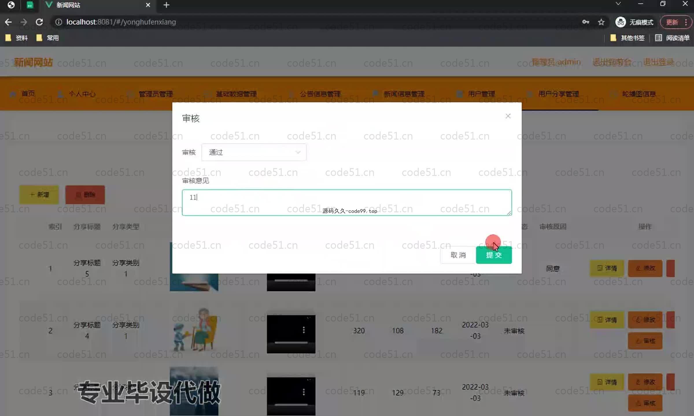Click the 审核原因 column header

point(553,226)
